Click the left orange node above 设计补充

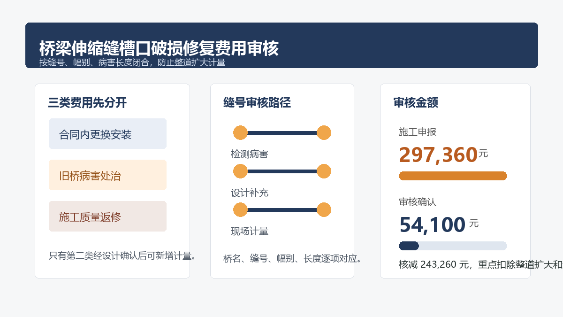point(240,171)
